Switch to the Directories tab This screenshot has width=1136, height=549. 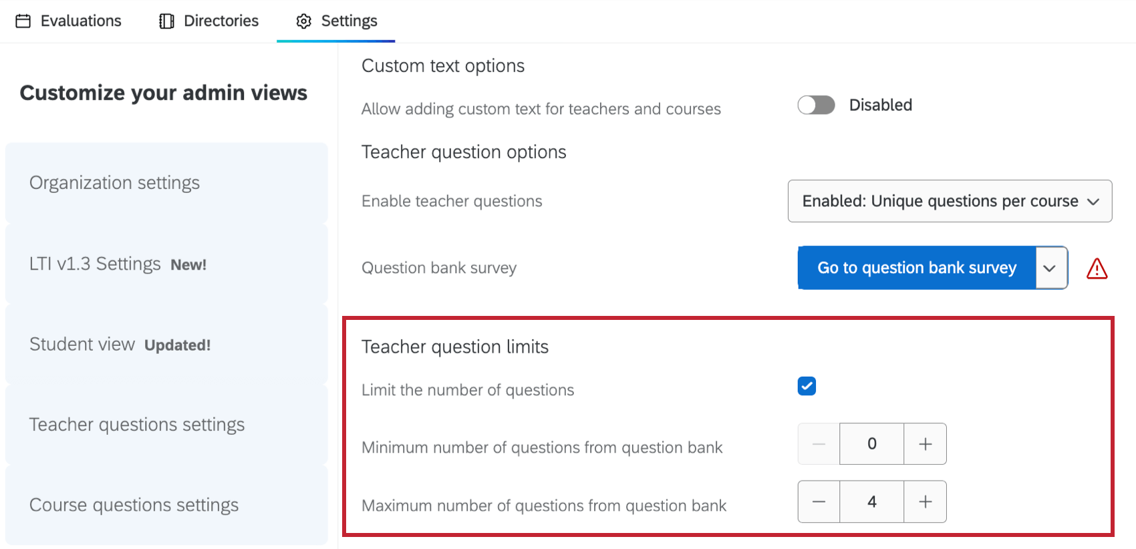coord(208,21)
